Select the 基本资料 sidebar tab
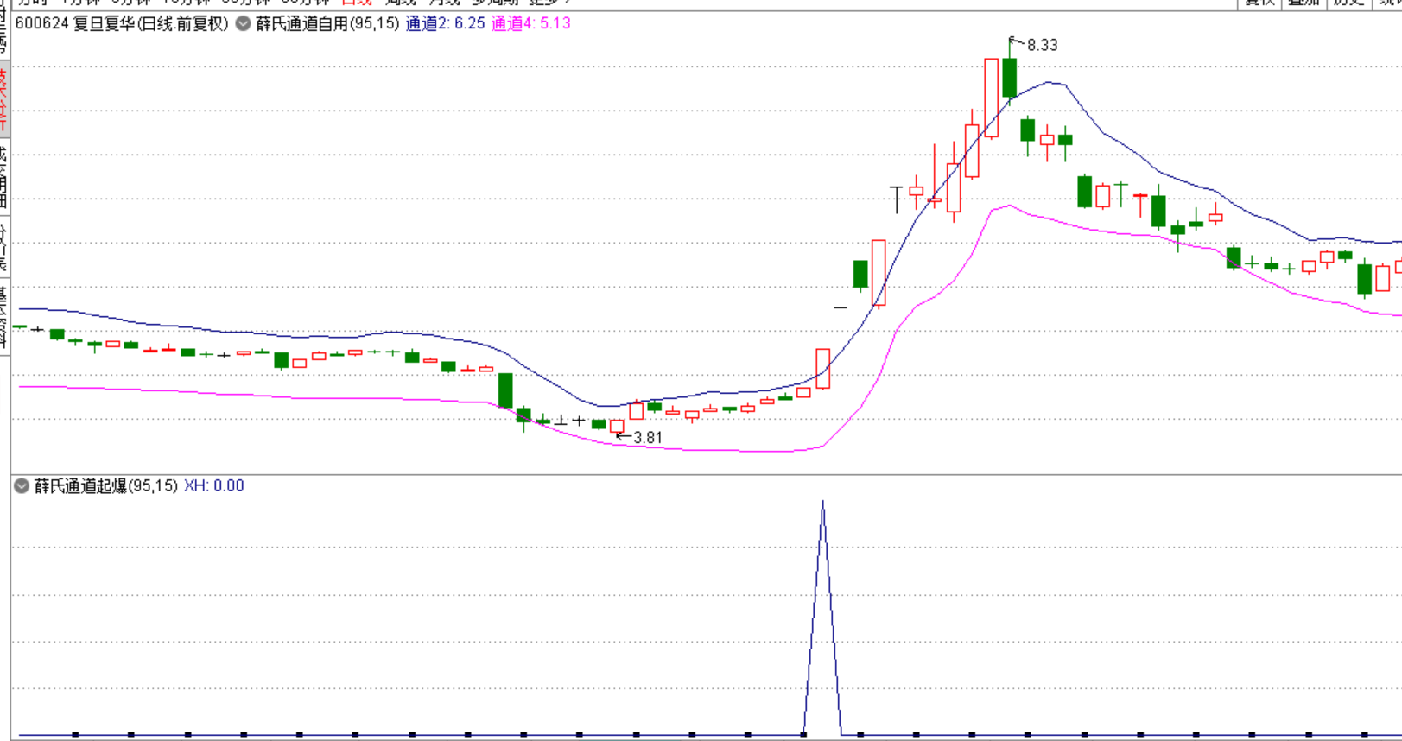The image size is (1402, 741). (x=3, y=316)
